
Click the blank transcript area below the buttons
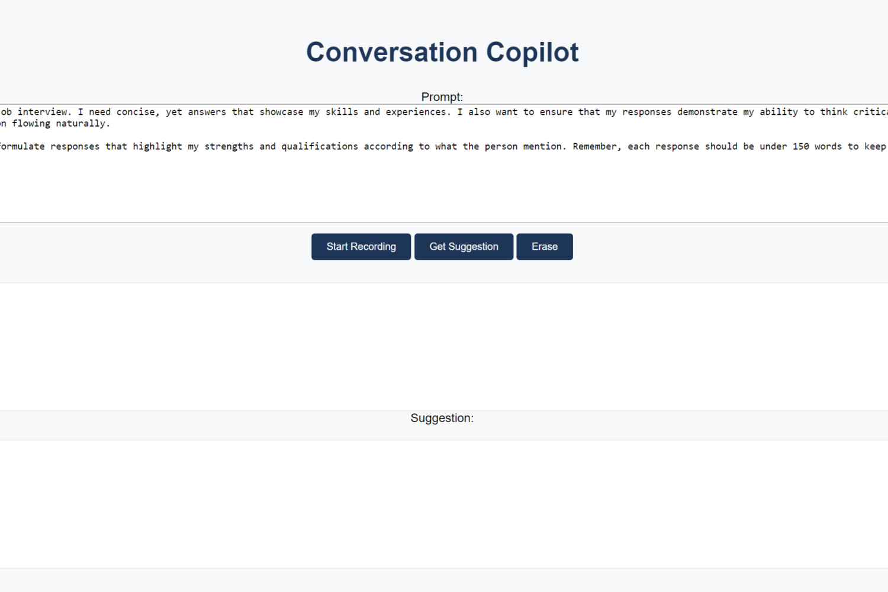[444, 346]
